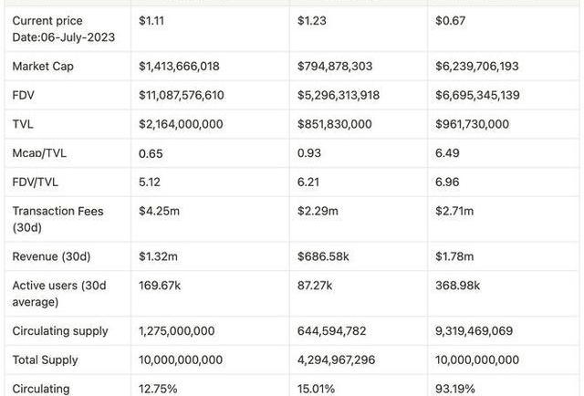Screen dimensions: 584x396
Task: Select the $851,830,000 TVL cell
Action: (335, 124)
